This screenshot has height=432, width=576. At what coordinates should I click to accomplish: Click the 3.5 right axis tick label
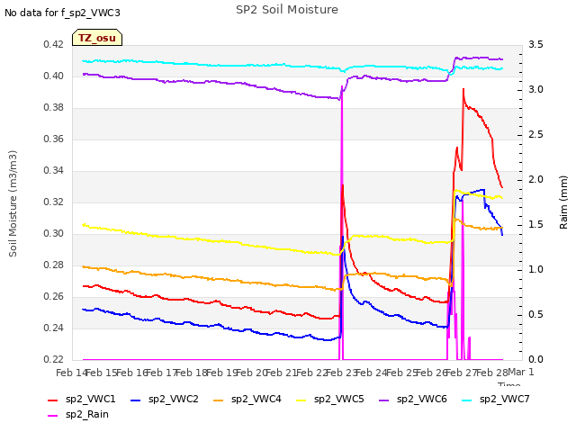click(535, 44)
